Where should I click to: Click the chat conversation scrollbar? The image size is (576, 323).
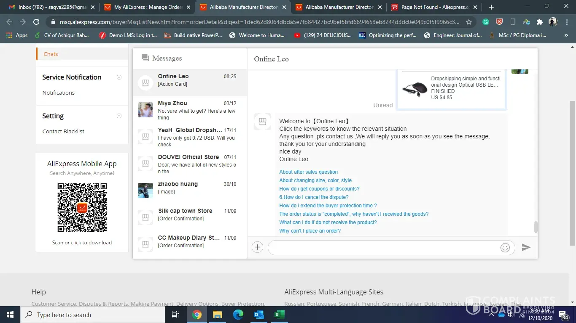click(x=536, y=227)
